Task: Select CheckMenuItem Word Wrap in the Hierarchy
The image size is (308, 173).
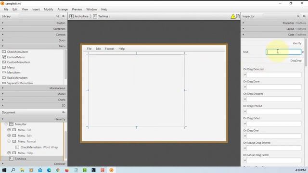Action: click(37, 147)
